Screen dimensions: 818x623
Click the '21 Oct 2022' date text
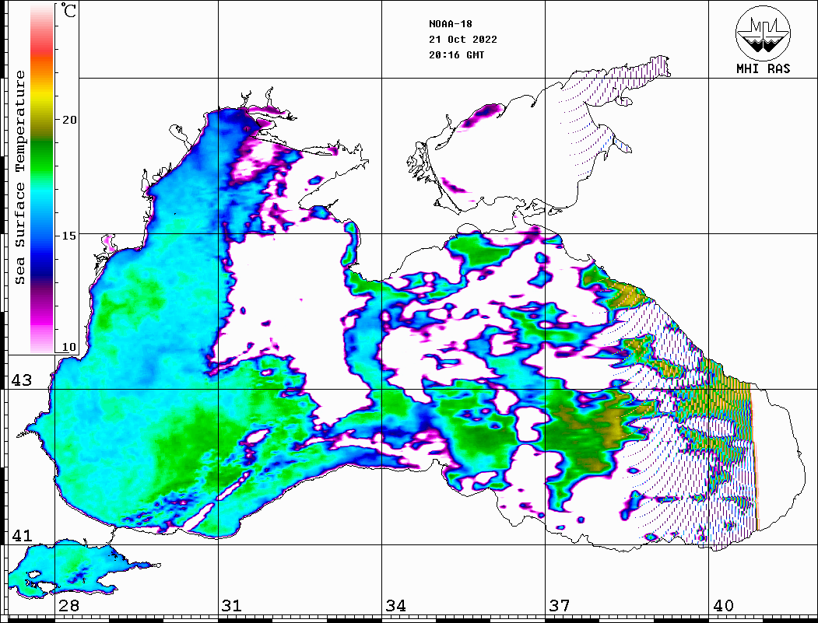pyautogui.click(x=463, y=40)
